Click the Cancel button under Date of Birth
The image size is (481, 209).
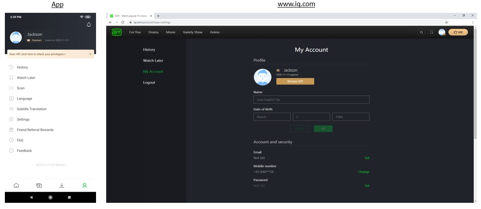[300, 129]
